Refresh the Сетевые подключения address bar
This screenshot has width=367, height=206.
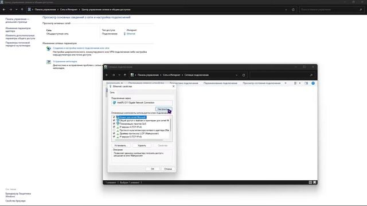point(244,75)
